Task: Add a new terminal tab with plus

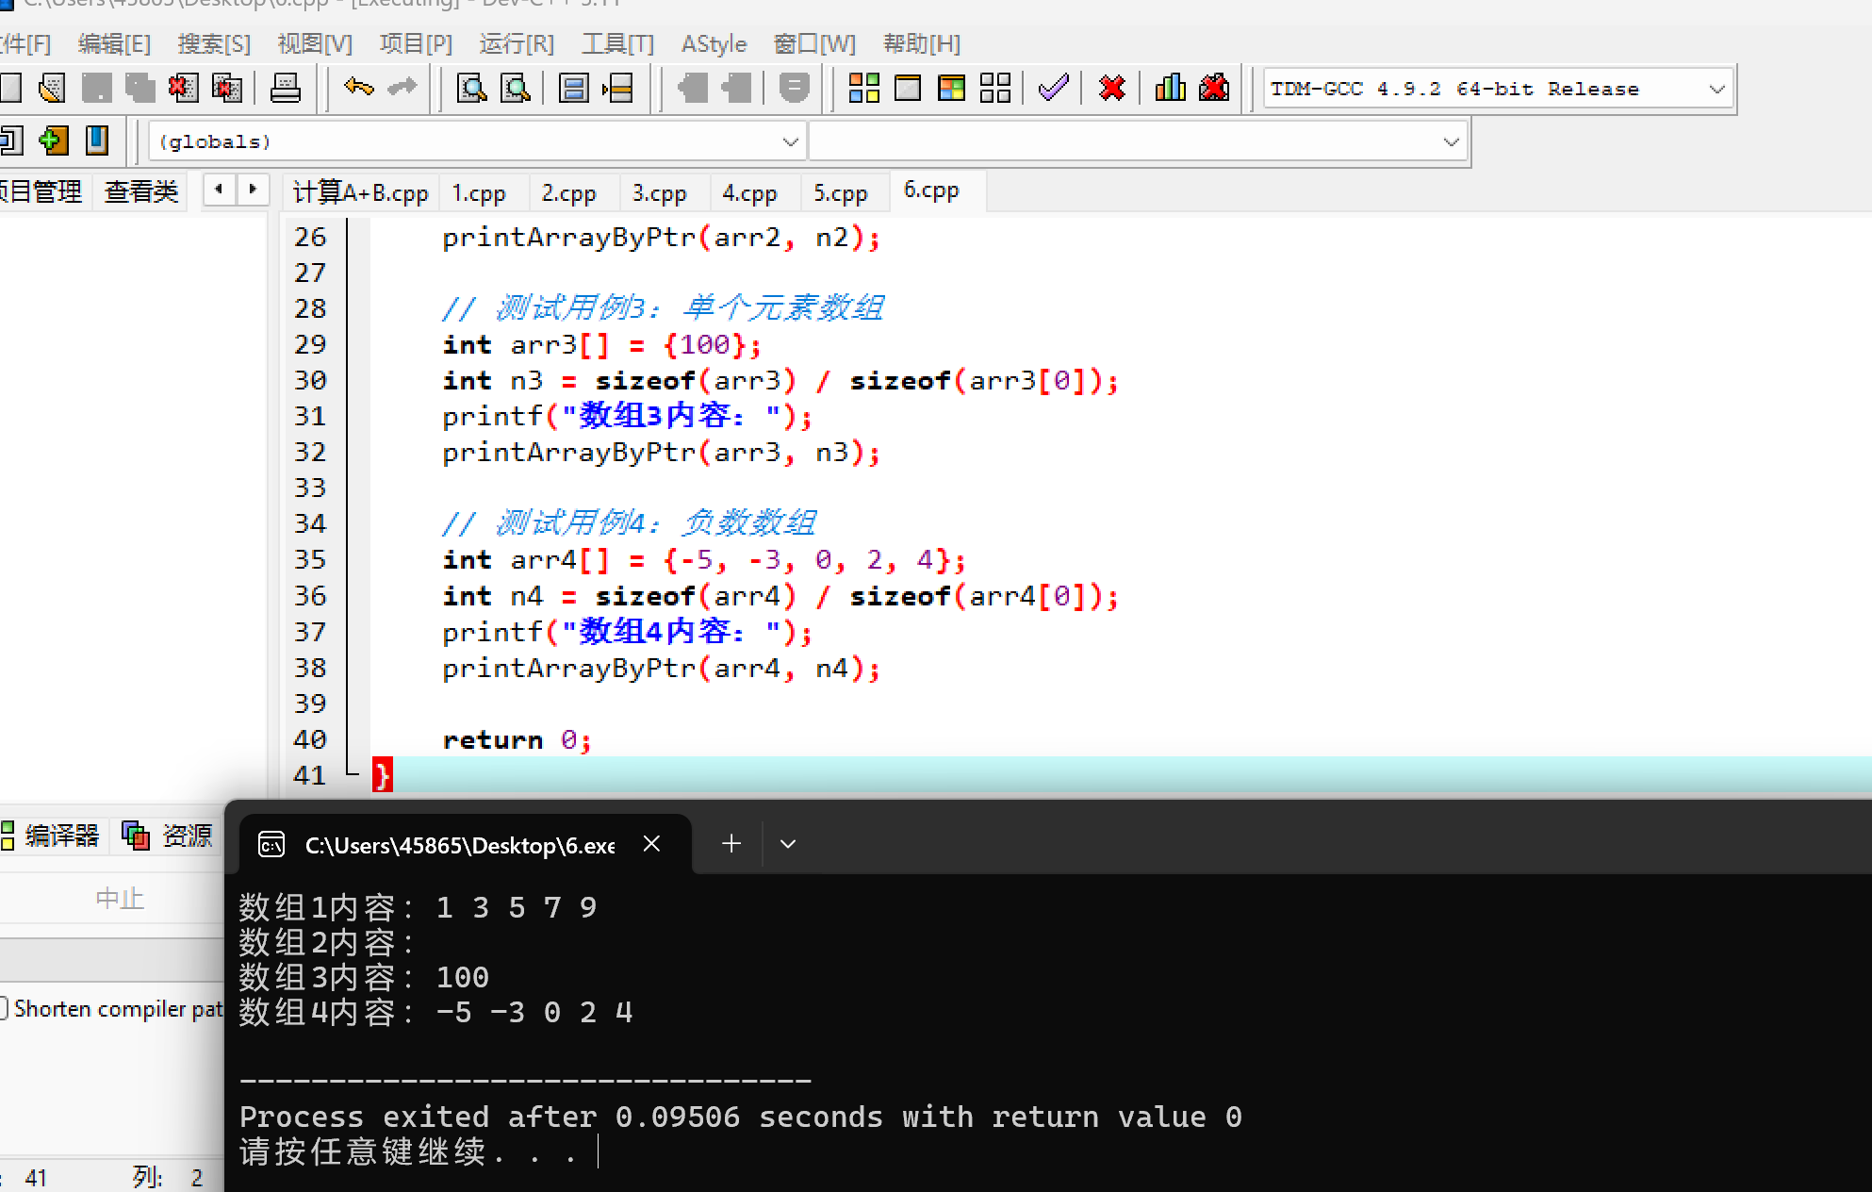Action: click(731, 844)
